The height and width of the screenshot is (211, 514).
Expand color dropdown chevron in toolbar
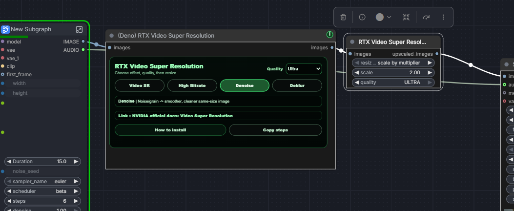389,17
